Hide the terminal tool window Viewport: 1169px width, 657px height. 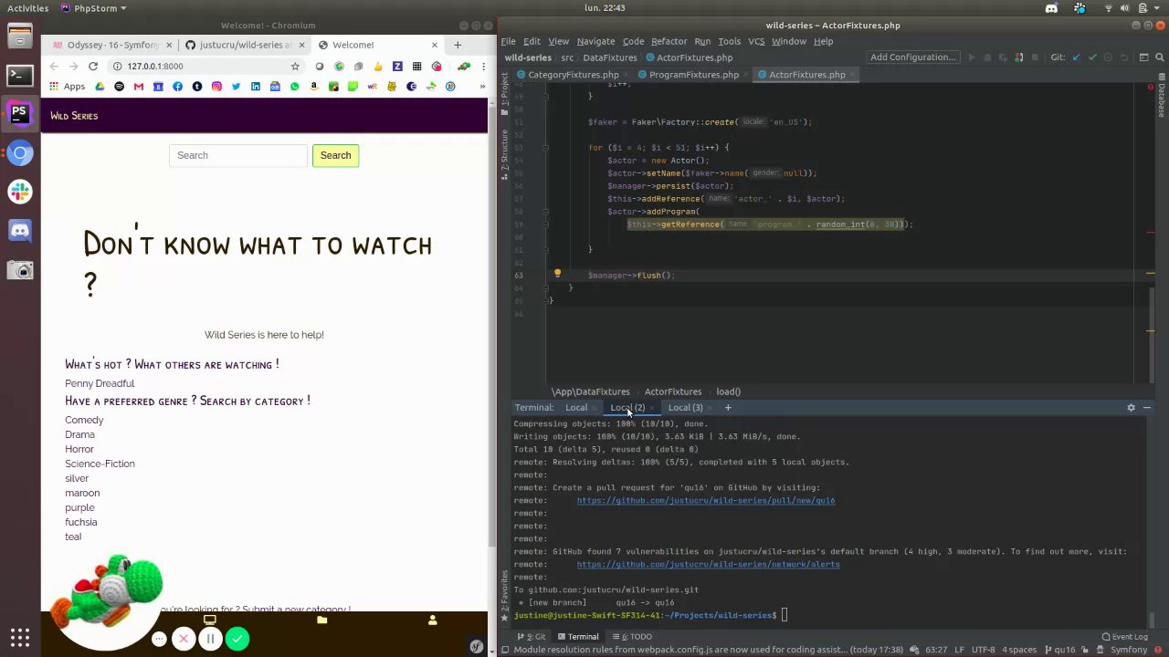(1147, 408)
